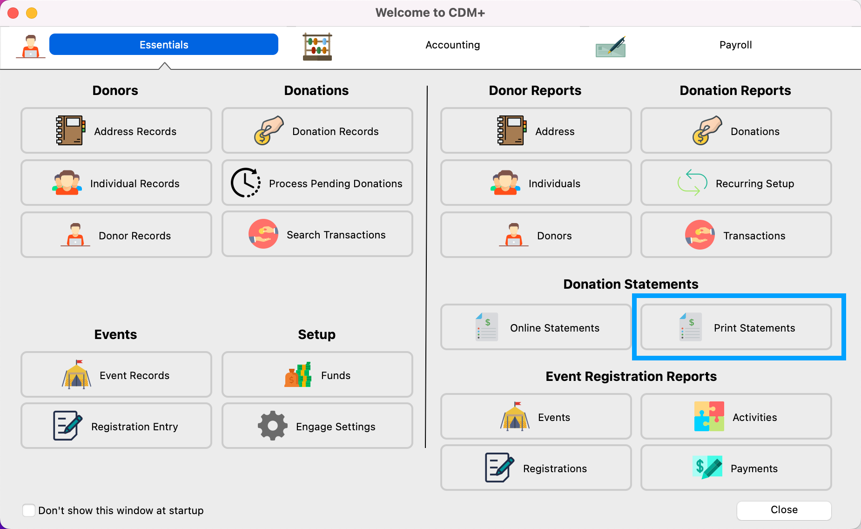The width and height of the screenshot is (861, 529).
Task: Click the tent icon for Event Records
Action: click(76, 374)
